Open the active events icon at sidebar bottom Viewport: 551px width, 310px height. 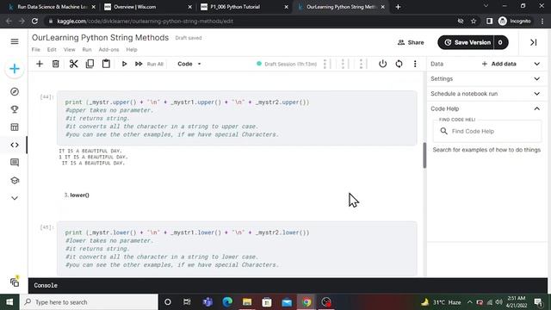click(x=15, y=282)
